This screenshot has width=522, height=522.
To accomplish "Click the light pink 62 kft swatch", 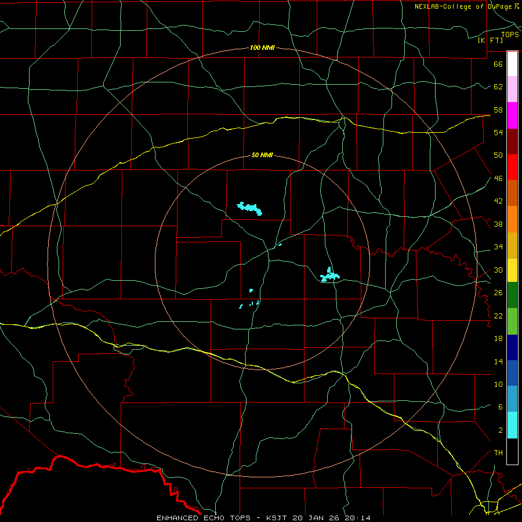I will coord(512,89).
